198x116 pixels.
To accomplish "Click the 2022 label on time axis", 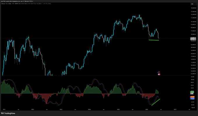I will (x=33, y=109).
